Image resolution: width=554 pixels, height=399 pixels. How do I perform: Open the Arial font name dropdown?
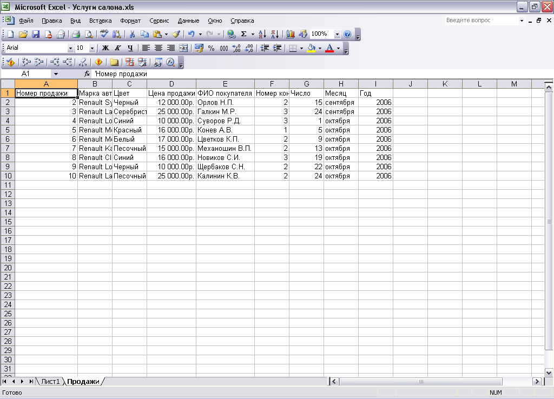(70, 48)
